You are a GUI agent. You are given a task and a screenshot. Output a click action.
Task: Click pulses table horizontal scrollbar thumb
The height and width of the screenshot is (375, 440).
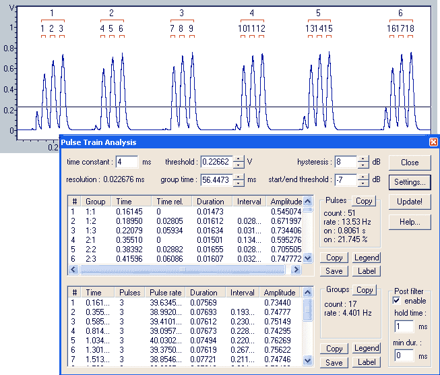(183, 270)
